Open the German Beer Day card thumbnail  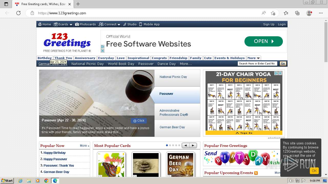180,164
